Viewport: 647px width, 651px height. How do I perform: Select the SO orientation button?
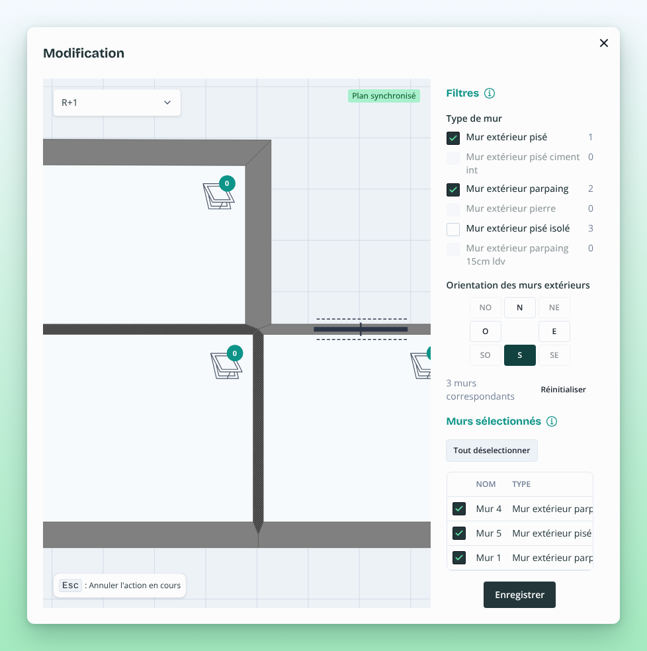(485, 355)
